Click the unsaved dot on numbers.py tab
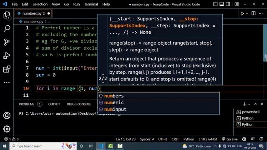The height and width of the screenshot is (150, 267). click(49, 13)
